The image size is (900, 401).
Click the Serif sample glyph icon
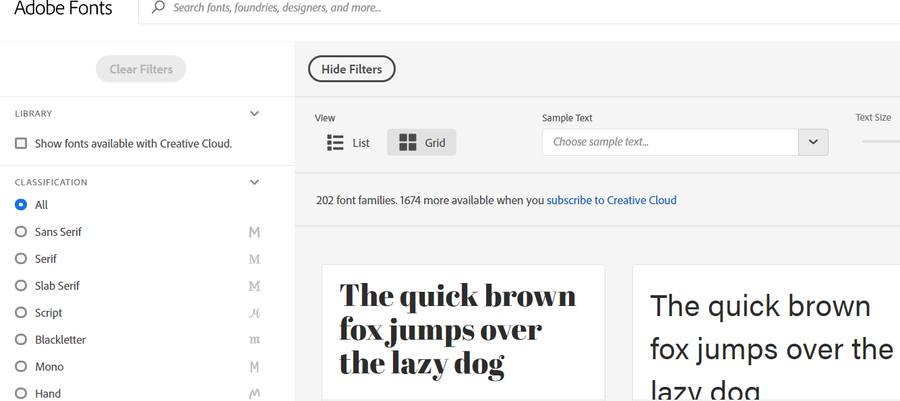pyautogui.click(x=254, y=259)
